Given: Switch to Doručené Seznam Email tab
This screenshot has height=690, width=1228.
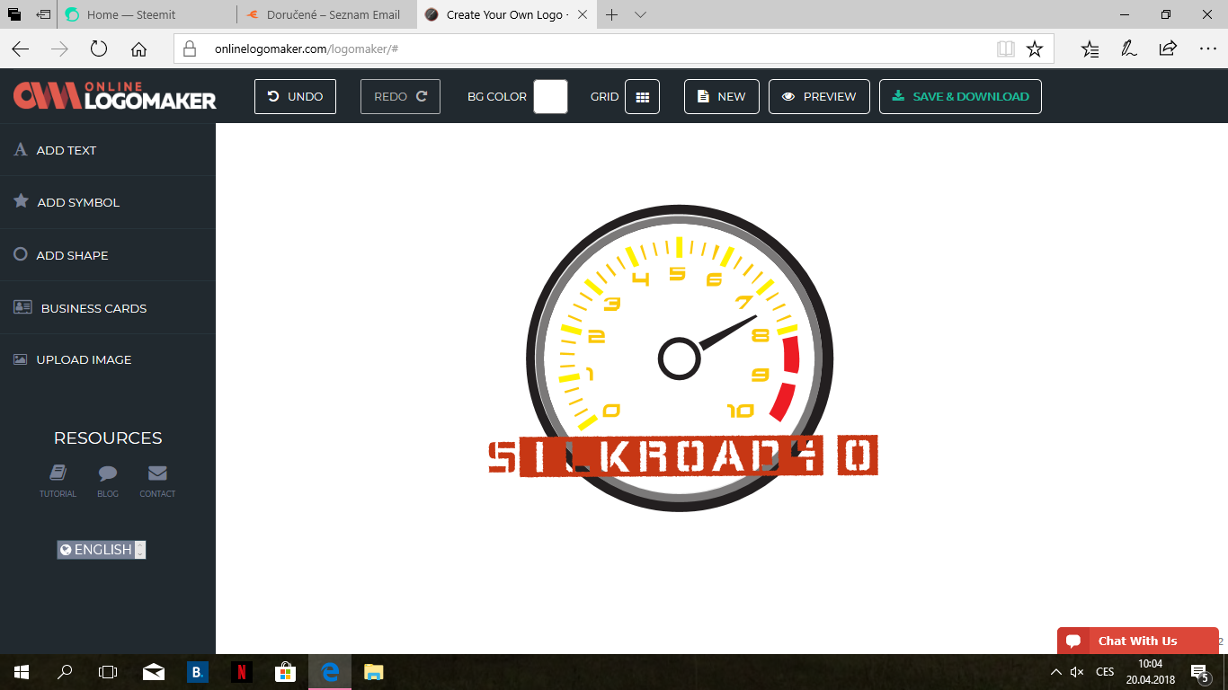Looking at the screenshot, I should [333, 15].
